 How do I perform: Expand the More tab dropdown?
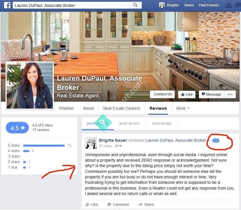(183, 108)
